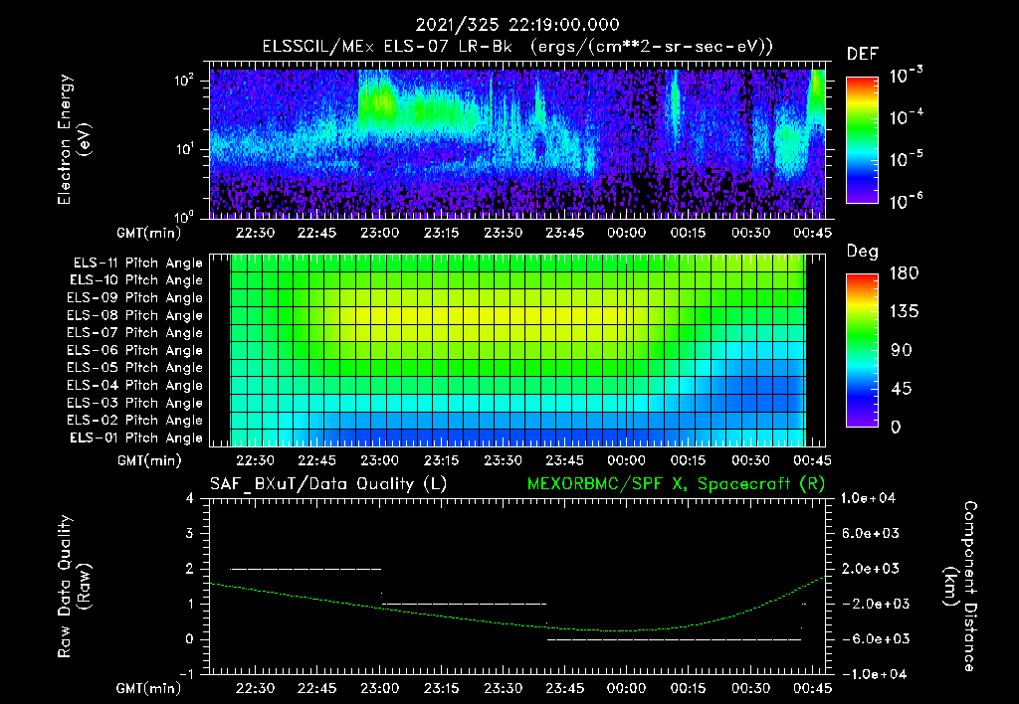Click the 00:00 tick under the electron spectrogram

(x=627, y=233)
